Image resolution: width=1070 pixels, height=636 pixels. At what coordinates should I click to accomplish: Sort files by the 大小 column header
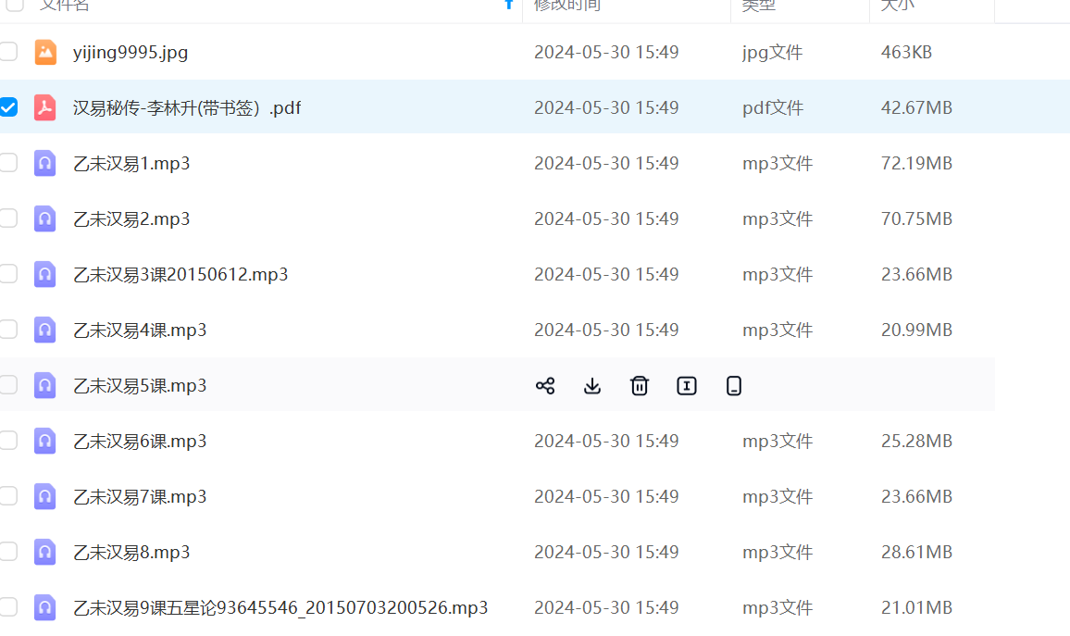[x=897, y=6]
